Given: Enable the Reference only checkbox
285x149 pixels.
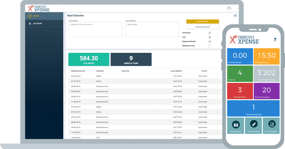Looking at the screenshot, I should click(210, 46).
